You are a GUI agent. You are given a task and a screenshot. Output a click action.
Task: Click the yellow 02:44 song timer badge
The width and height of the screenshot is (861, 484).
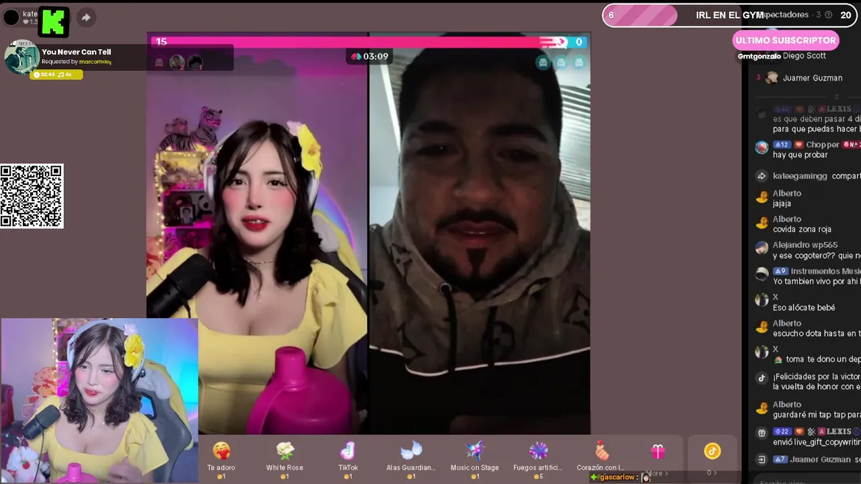(56, 74)
